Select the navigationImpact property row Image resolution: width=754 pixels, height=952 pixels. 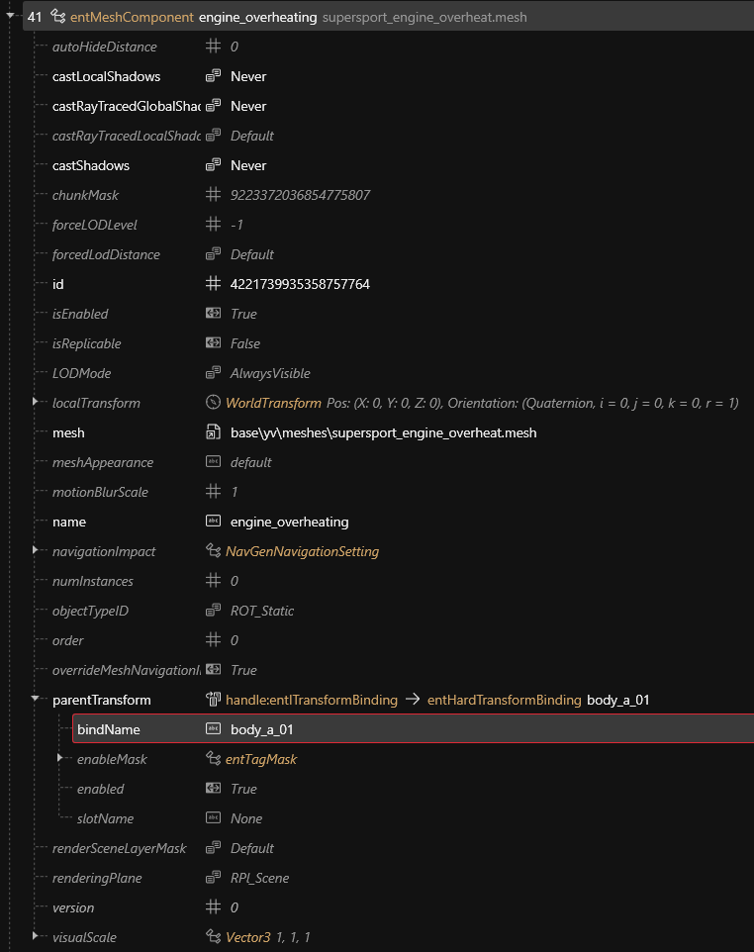tap(104, 551)
